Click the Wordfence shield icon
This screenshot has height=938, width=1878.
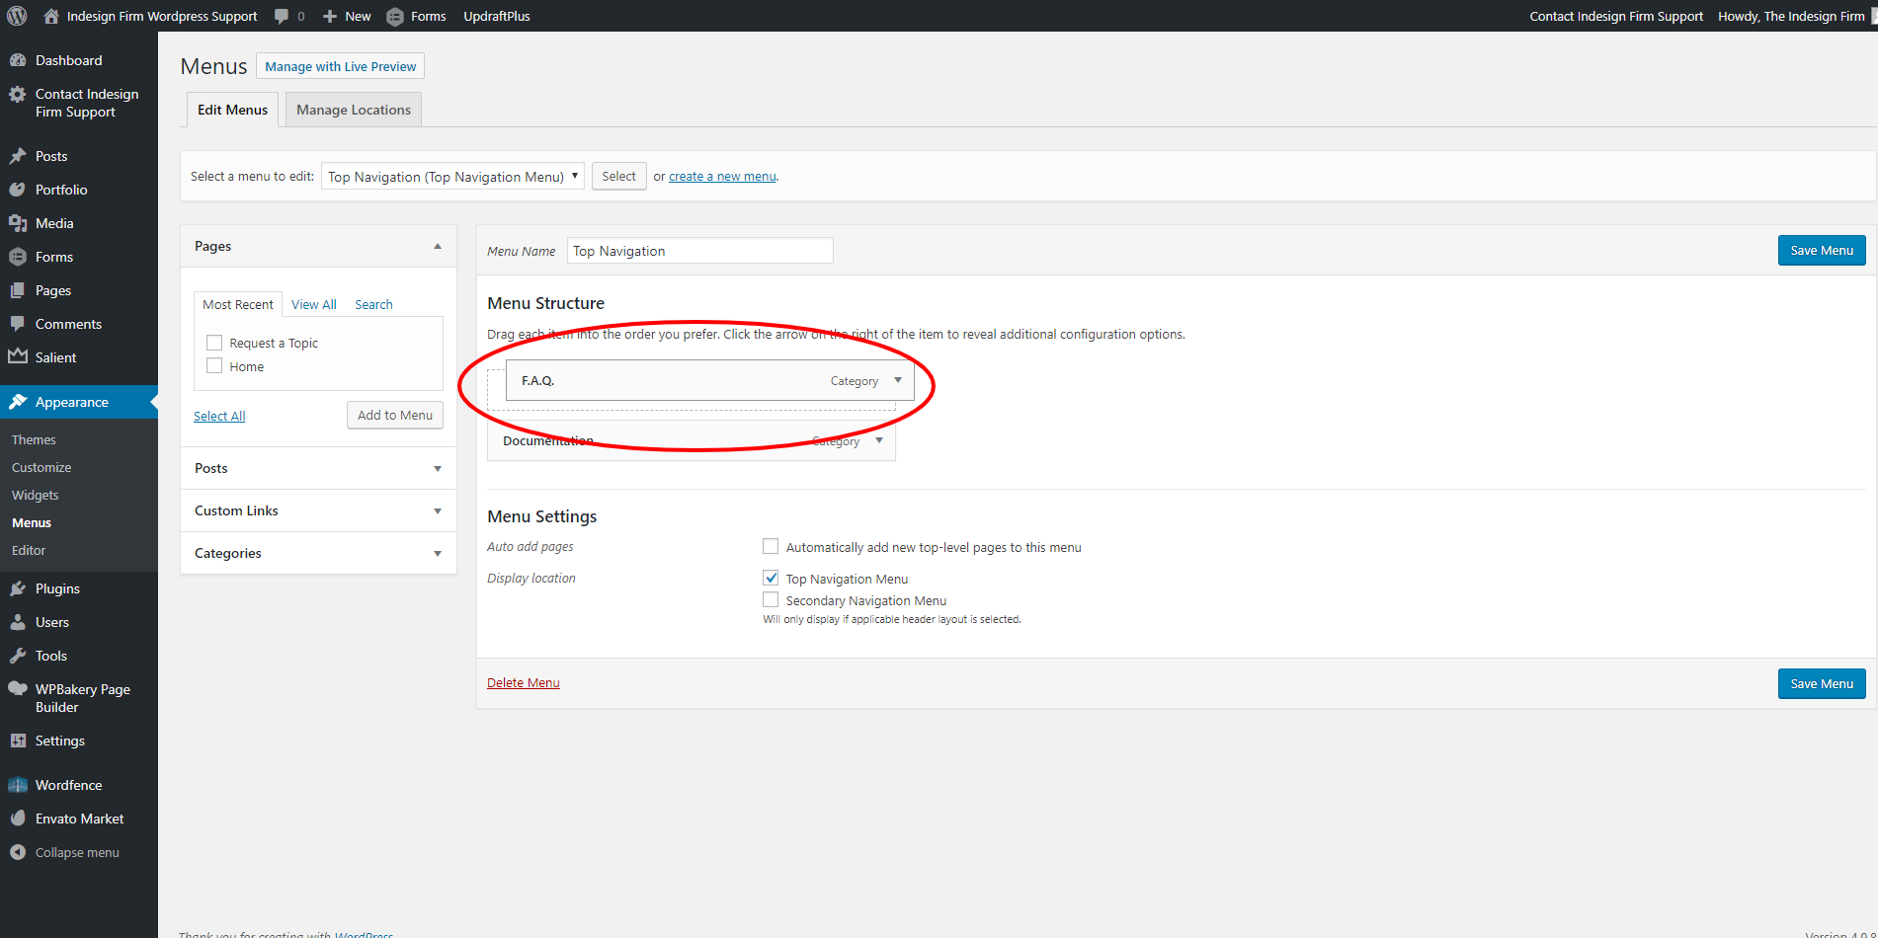pyautogui.click(x=18, y=785)
